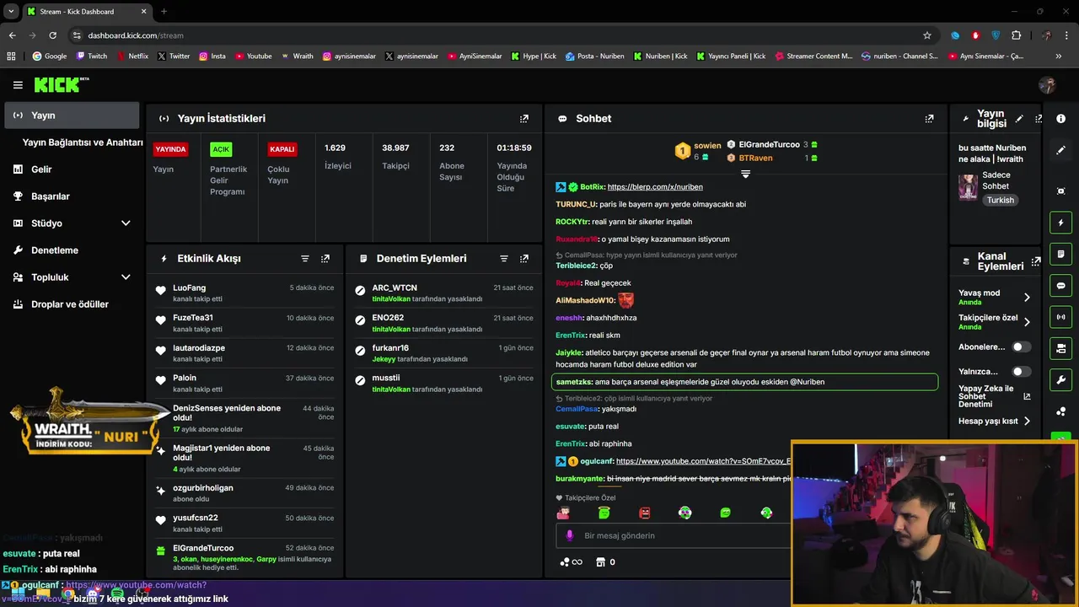1079x607 pixels.
Task: Expand the pinned gifters leaderboard arrow
Action: click(x=745, y=174)
